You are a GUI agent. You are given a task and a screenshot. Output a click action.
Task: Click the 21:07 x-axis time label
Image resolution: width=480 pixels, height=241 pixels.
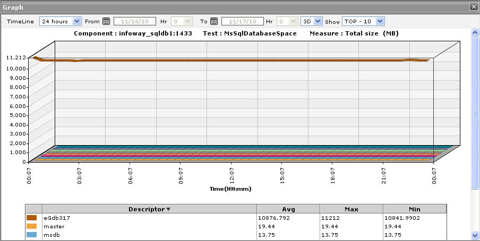(383, 176)
